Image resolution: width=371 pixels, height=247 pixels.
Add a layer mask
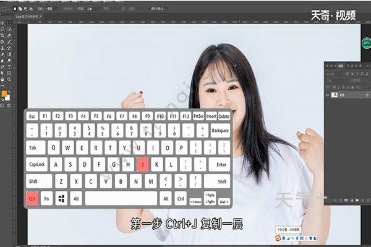[x=346, y=200]
